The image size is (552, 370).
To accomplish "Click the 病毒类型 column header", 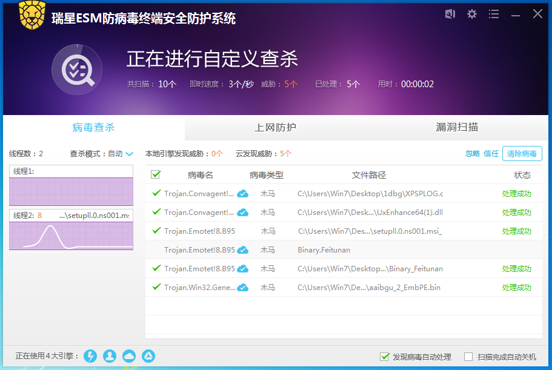I will point(267,175).
